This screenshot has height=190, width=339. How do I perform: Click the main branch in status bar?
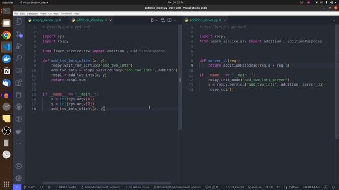30,187
